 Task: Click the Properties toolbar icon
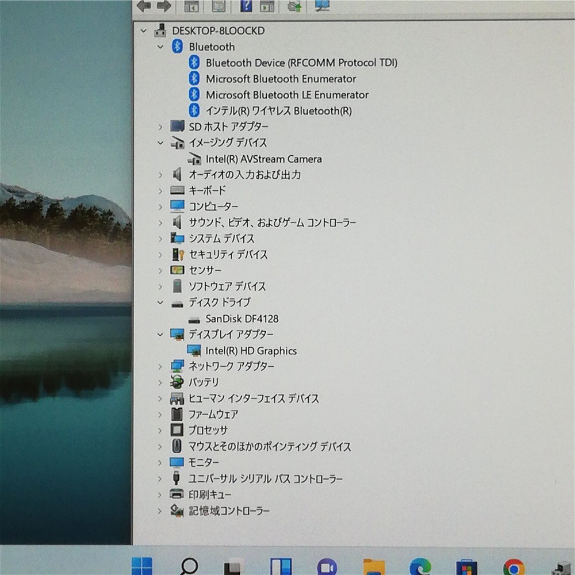point(218,6)
